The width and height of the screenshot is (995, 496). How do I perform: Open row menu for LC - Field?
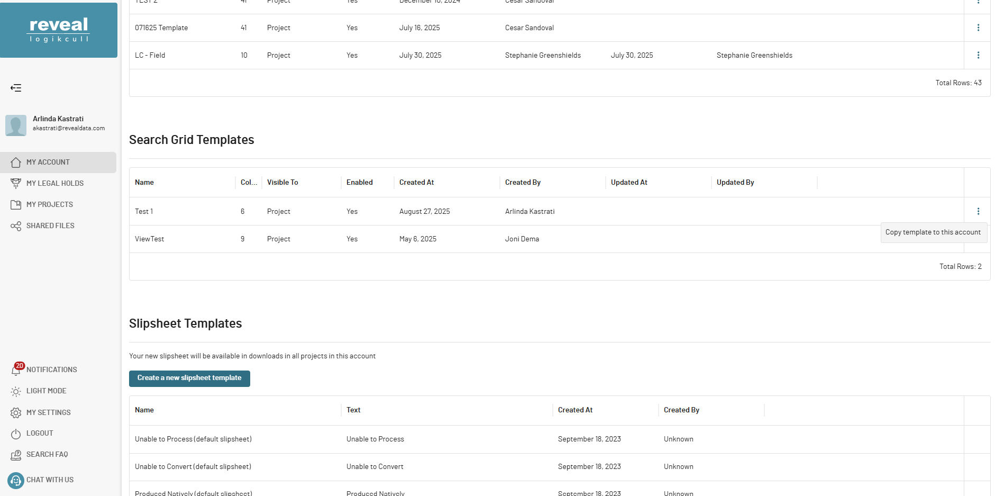[978, 55]
